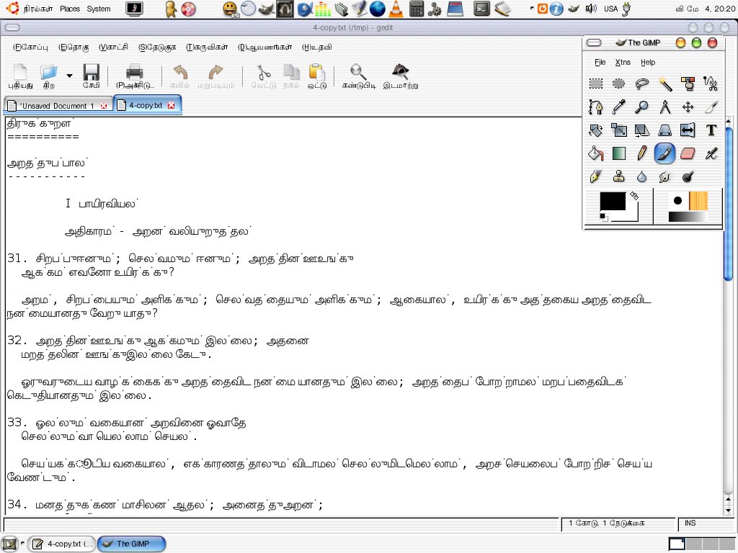Open the System panel menu
This screenshot has height=553, width=738.
[x=99, y=9]
